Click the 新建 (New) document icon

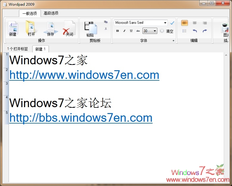(13, 29)
